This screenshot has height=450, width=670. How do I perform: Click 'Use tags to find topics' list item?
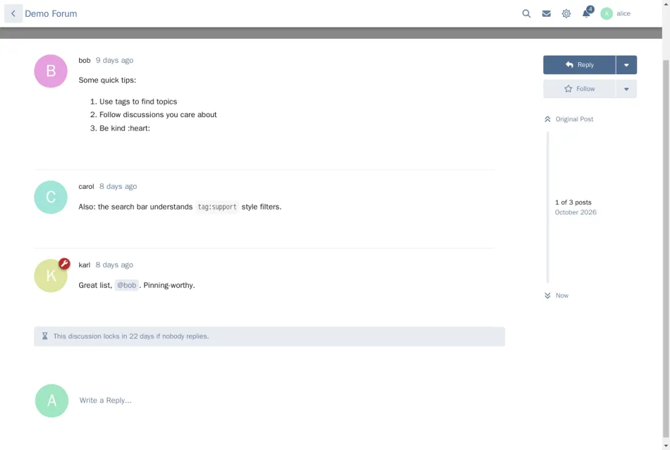138,102
